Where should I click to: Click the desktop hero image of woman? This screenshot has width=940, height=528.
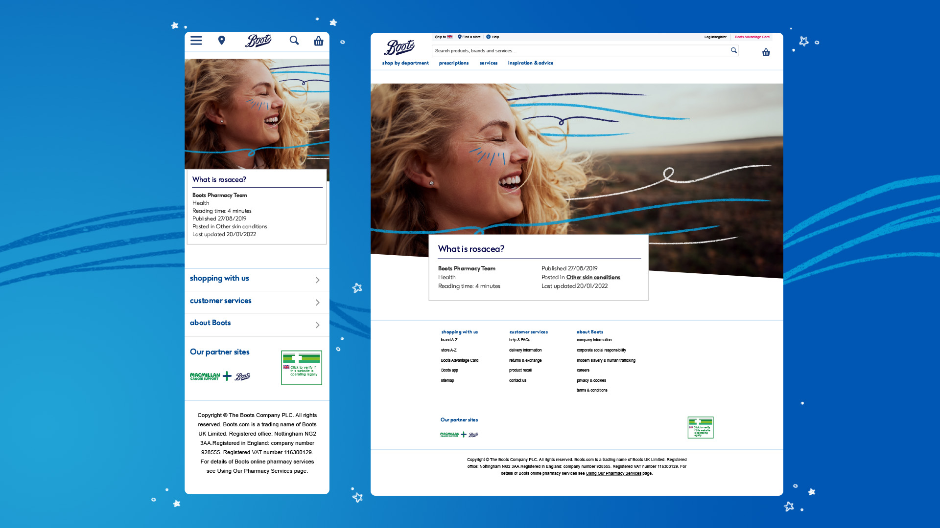(577, 159)
